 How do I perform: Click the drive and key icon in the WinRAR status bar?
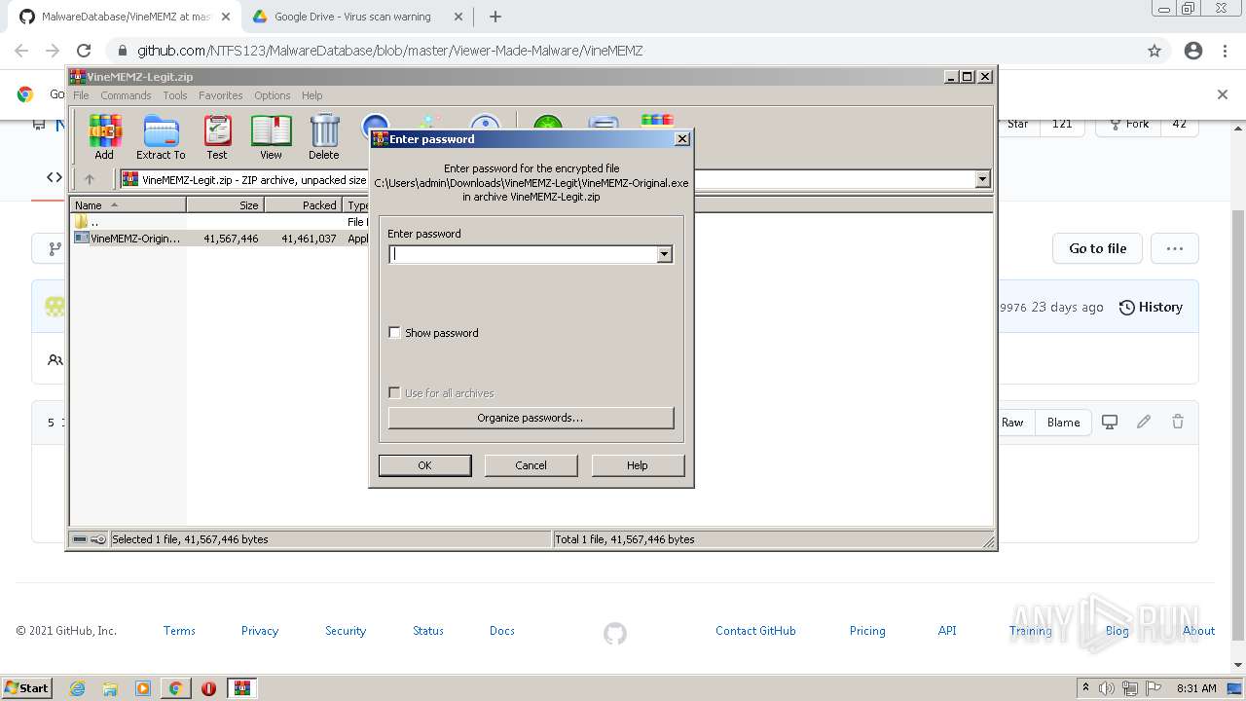90,539
